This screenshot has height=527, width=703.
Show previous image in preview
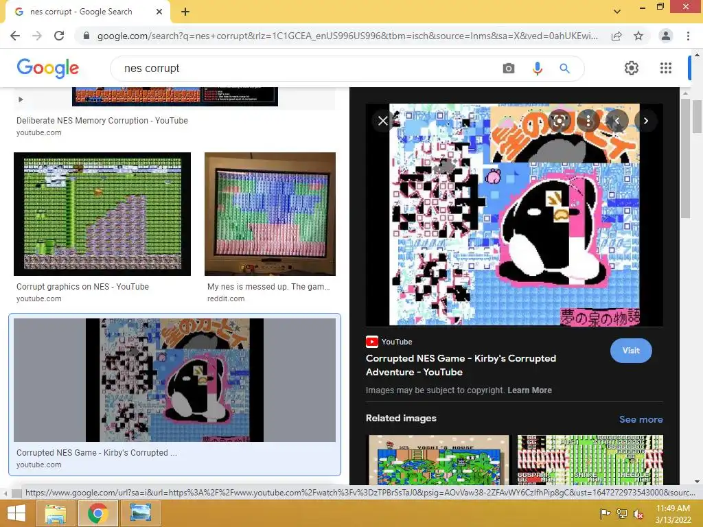(x=617, y=121)
